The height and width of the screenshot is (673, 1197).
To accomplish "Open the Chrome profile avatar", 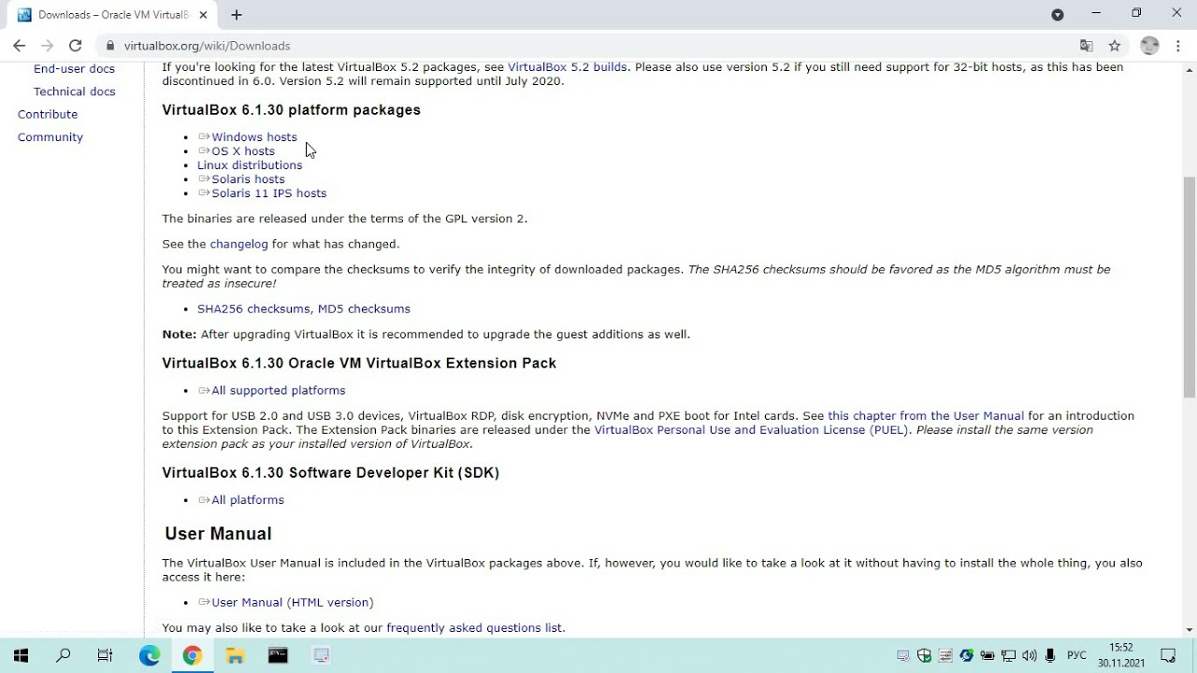I will point(1149,45).
